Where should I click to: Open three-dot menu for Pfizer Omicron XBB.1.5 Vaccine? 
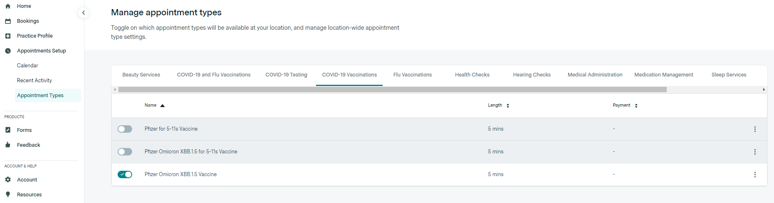pyautogui.click(x=755, y=174)
